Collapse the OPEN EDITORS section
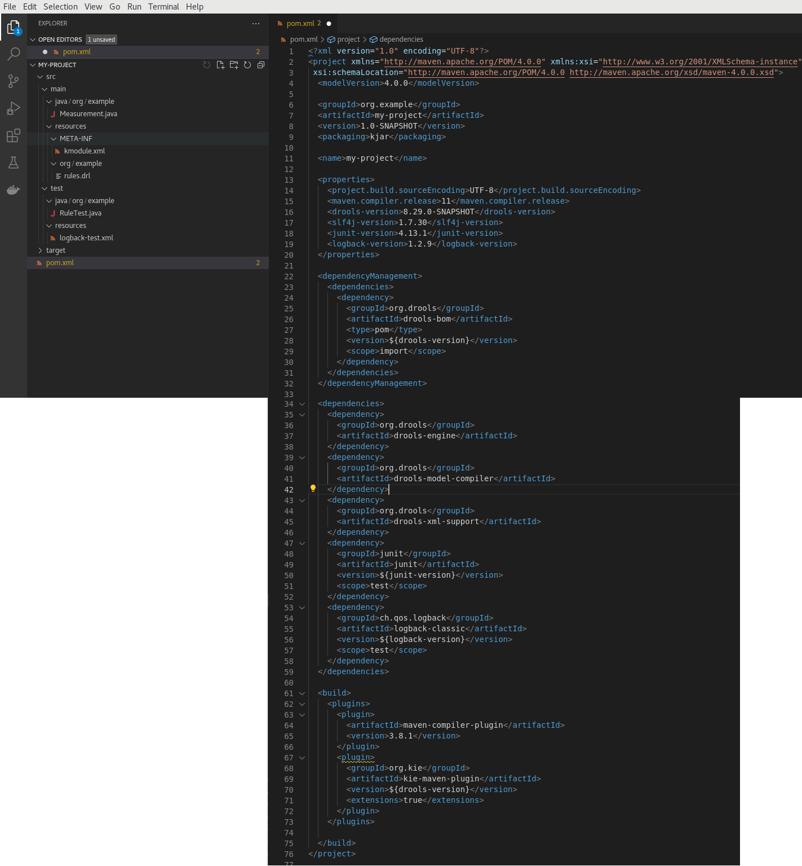Image resolution: width=802 pixels, height=866 pixels. (x=33, y=39)
